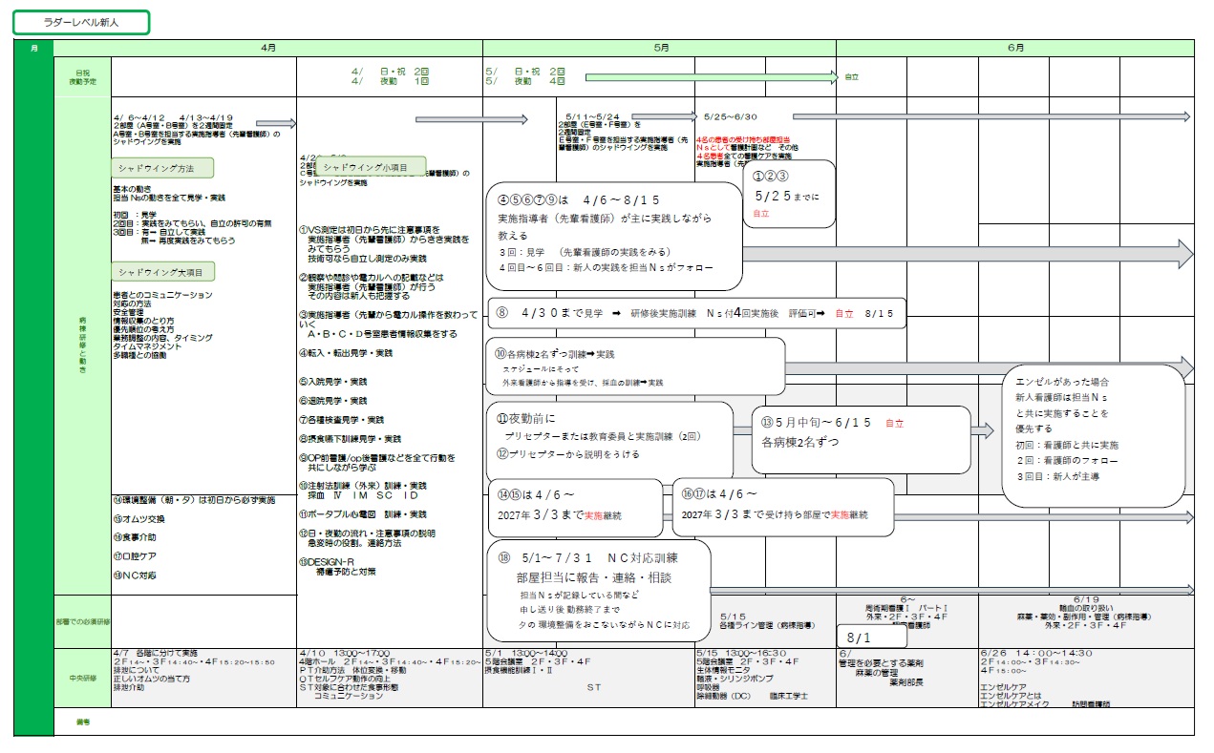1214x753 pixels.
Task: Select the 病棟研修と動き row label
Action: coord(83,344)
